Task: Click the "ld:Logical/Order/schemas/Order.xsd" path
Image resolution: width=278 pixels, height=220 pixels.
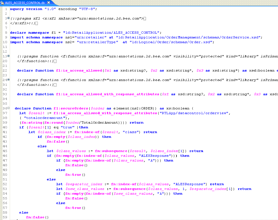Action: click(171, 42)
